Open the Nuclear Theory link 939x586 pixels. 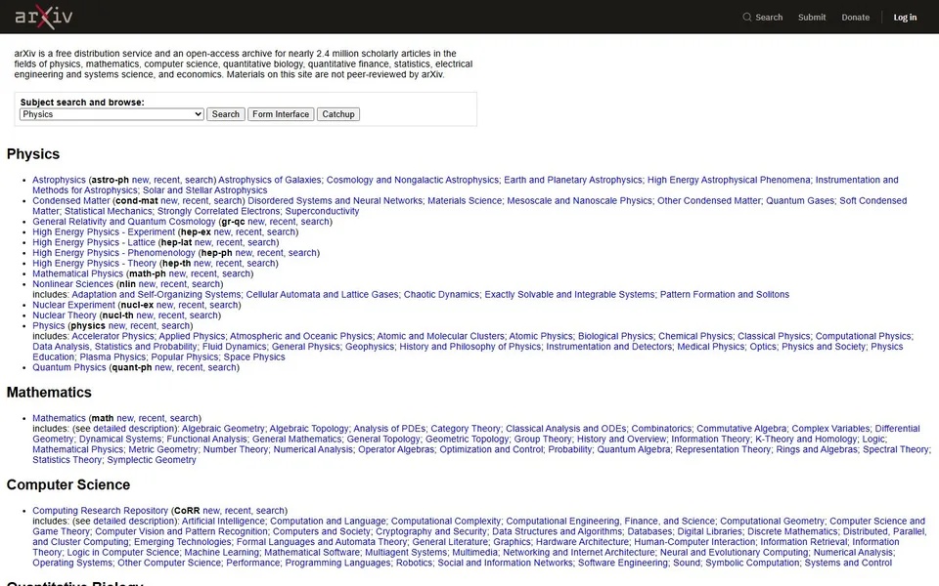pyautogui.click(x=65, y=315)
